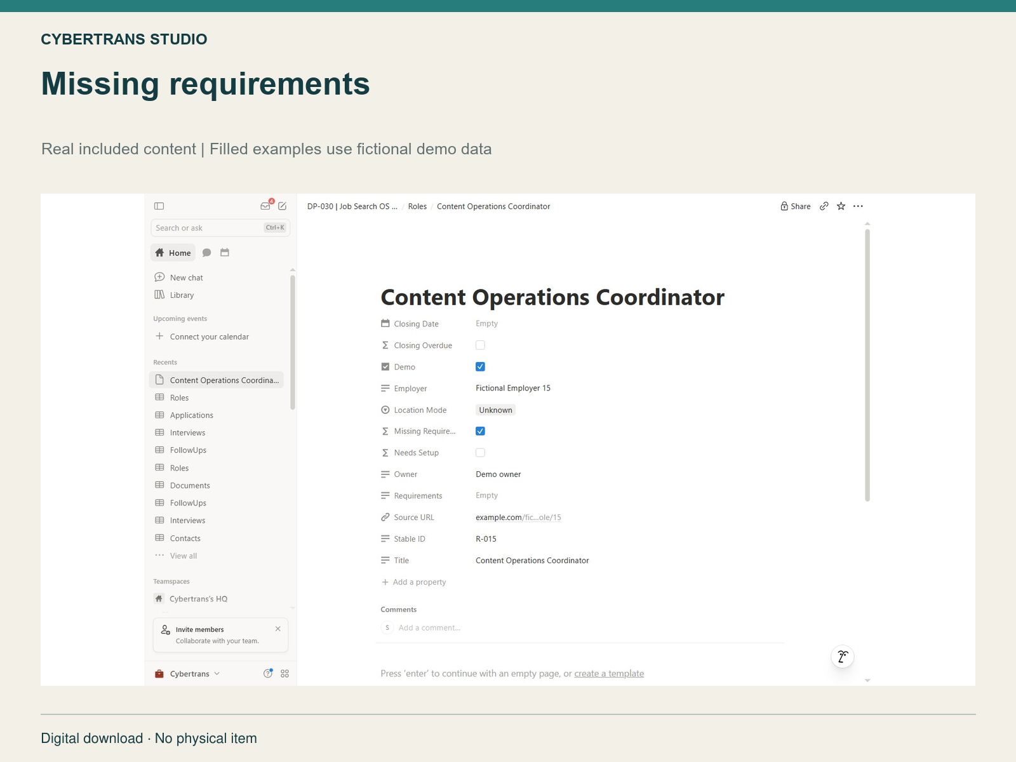Click the Share button
1016x762 pixels.
(796, 206)
